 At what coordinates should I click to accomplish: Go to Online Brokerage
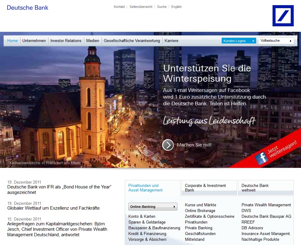(x=200, y=211)
